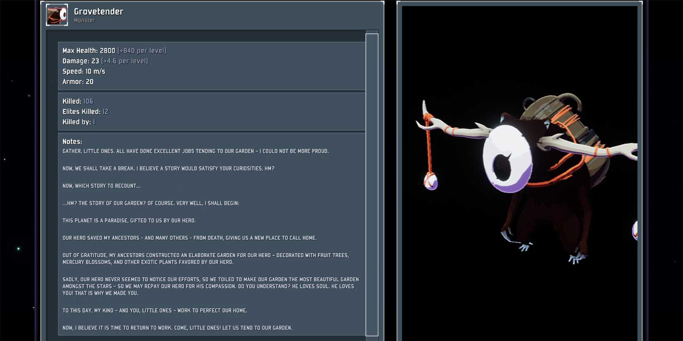Click the Elites Killed count entry
683x341 pixels.
(x=85, y=112)
